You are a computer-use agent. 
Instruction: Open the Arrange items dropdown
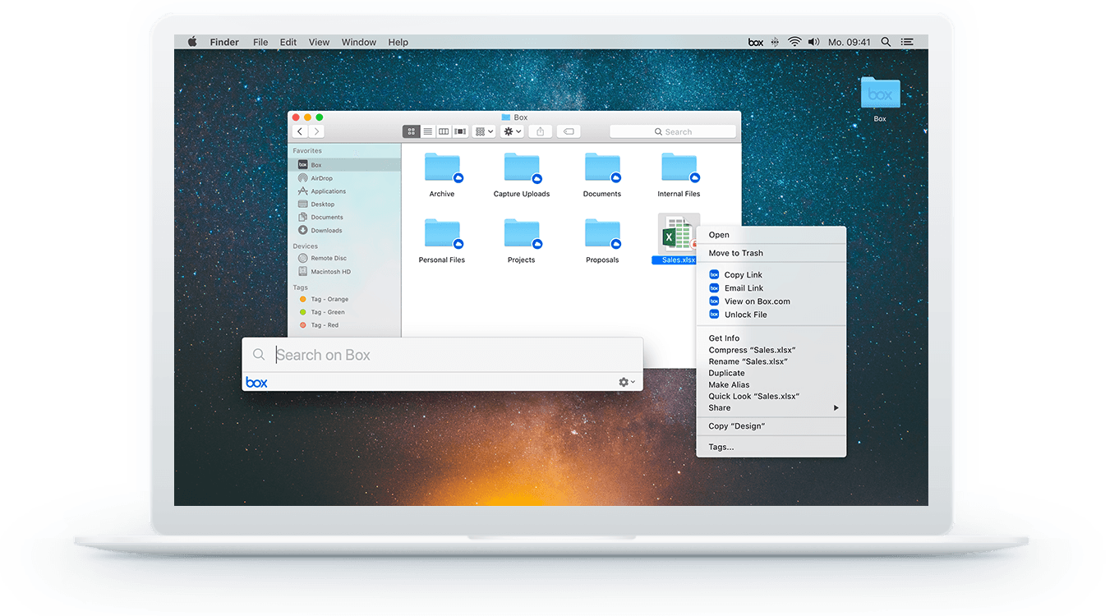tap(484, 131)
